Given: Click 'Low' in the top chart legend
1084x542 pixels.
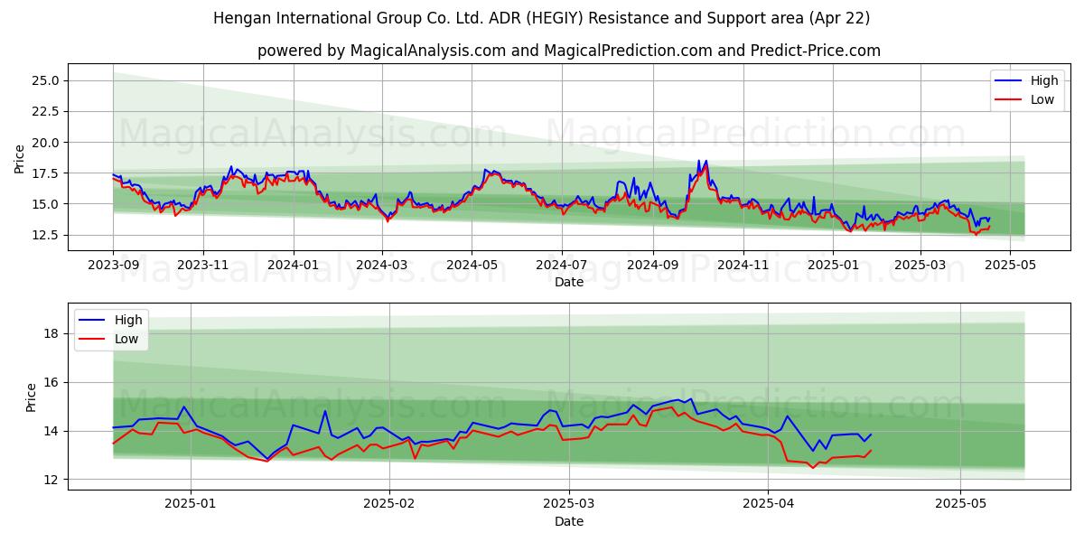Looking at the screenshot, I should click(1042, 99).
